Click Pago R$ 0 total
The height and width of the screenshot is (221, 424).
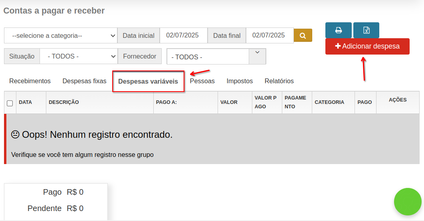(63, 192)
